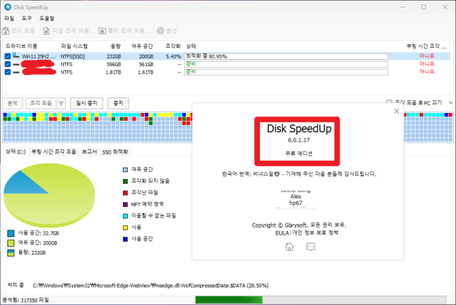This screenshot has width=456, height=305.
Task: Click the 여유 공간: 200GB green swatch
Action: (11, 243)
